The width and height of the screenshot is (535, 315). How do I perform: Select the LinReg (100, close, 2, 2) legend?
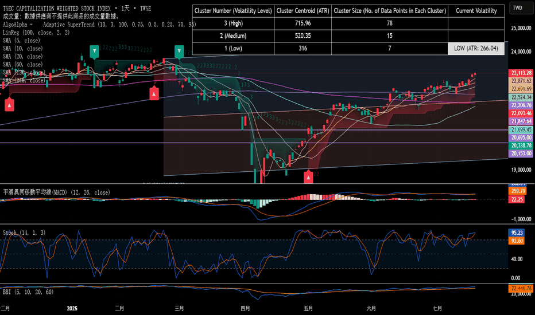36,32
